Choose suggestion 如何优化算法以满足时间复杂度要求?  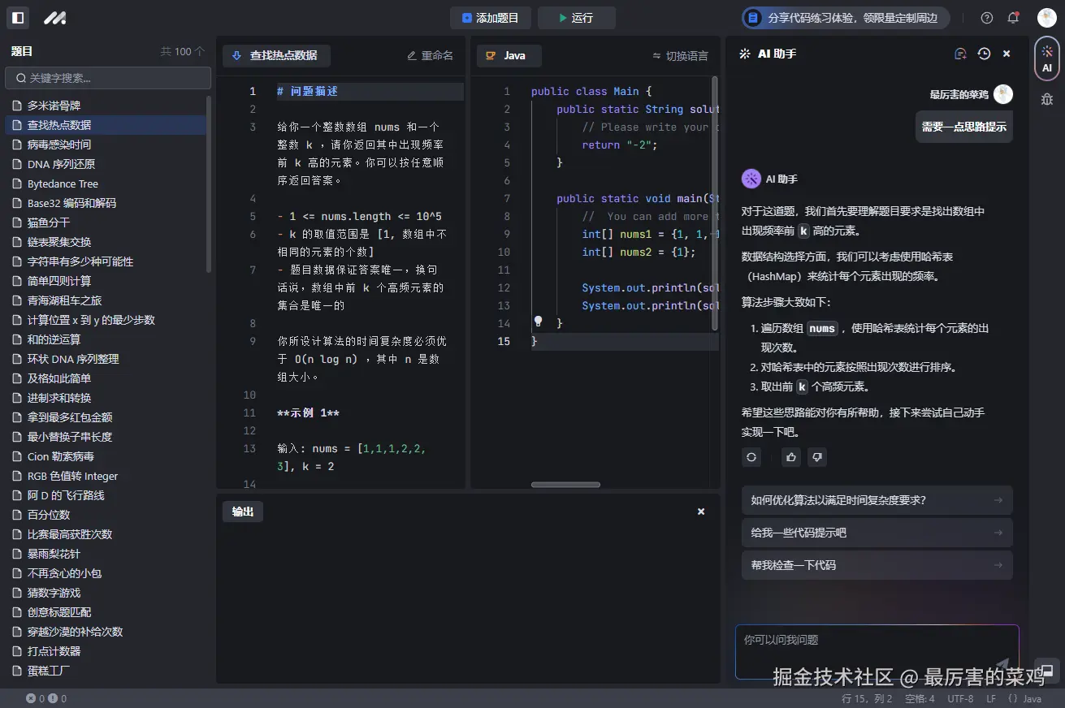[877, 500]
